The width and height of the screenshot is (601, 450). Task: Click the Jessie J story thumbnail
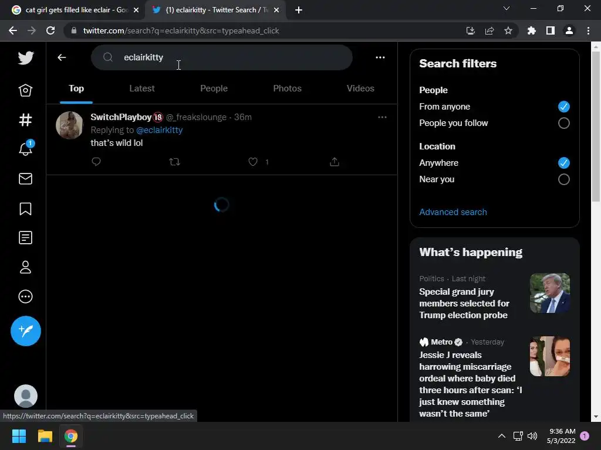(549, 356)
